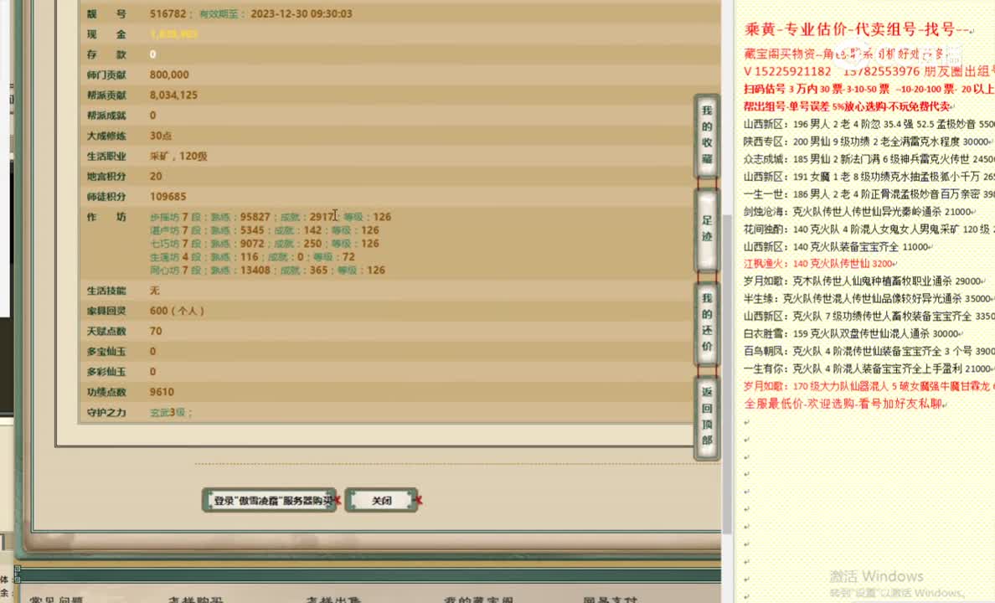The height and width of the screenshot is (603, 995).
Task: Click 地宫积分 value 20
Action: click(x=156, y=176)
